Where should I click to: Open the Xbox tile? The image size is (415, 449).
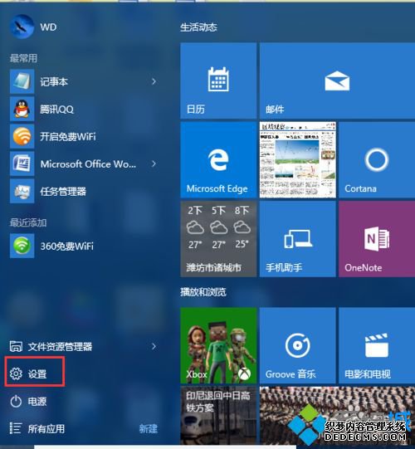tap(218, 345)
